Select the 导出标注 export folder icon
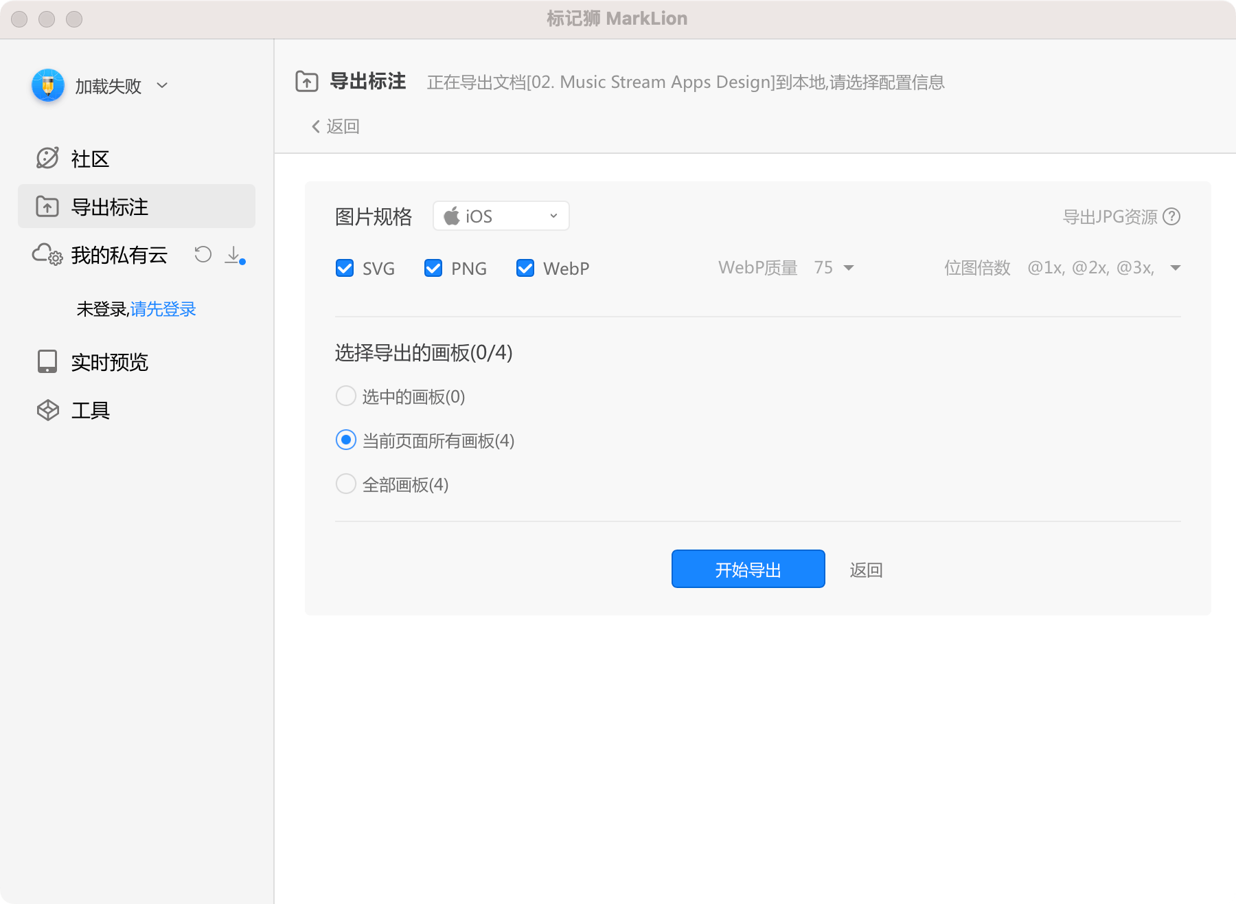This screenshot has height=904, width=1236. 46,205
